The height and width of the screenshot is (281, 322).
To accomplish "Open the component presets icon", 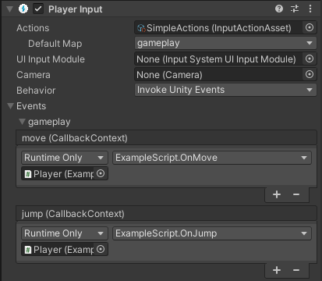I will (295, 9).
